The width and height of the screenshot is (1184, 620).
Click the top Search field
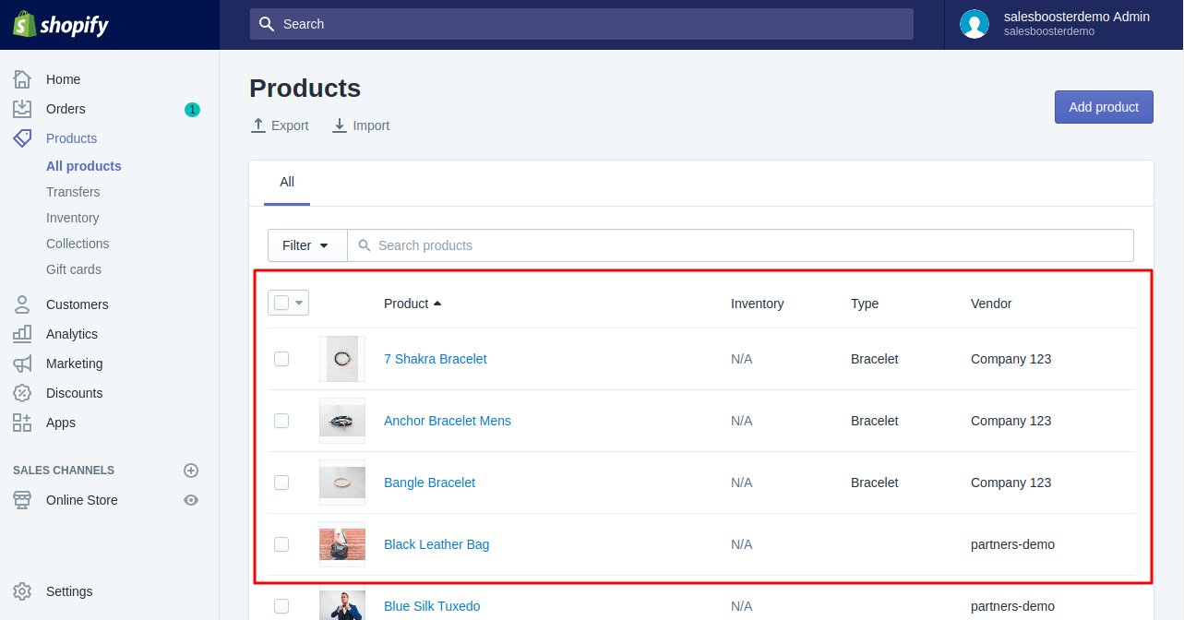coord(581,24)
